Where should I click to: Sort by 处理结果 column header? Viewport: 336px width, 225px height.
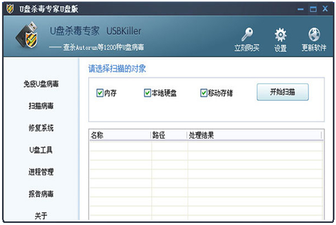tap(255, 135)
